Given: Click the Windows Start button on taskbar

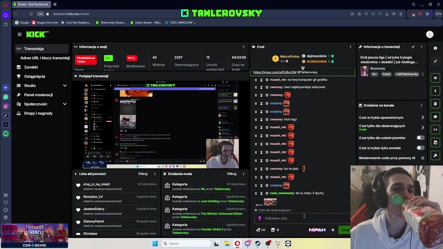Looking at the screenshot, I should (x=155, y=243).
